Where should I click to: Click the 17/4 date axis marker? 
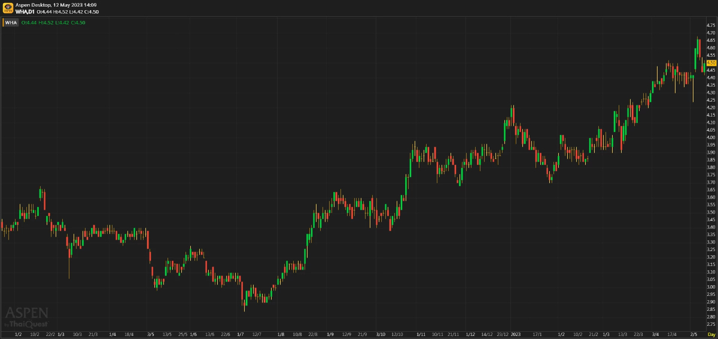click(672, 334)
